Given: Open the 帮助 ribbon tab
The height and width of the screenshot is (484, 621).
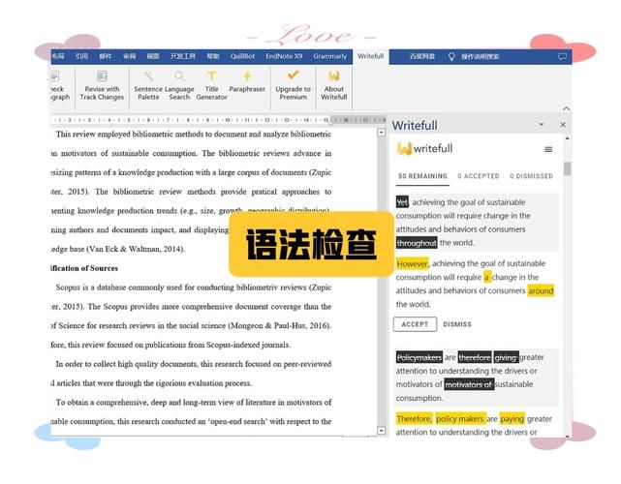Looking at the screenshot, I should coord(213,56).
